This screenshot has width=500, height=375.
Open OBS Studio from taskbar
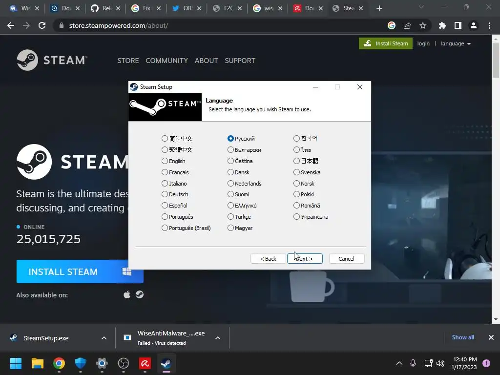point(124,363)
